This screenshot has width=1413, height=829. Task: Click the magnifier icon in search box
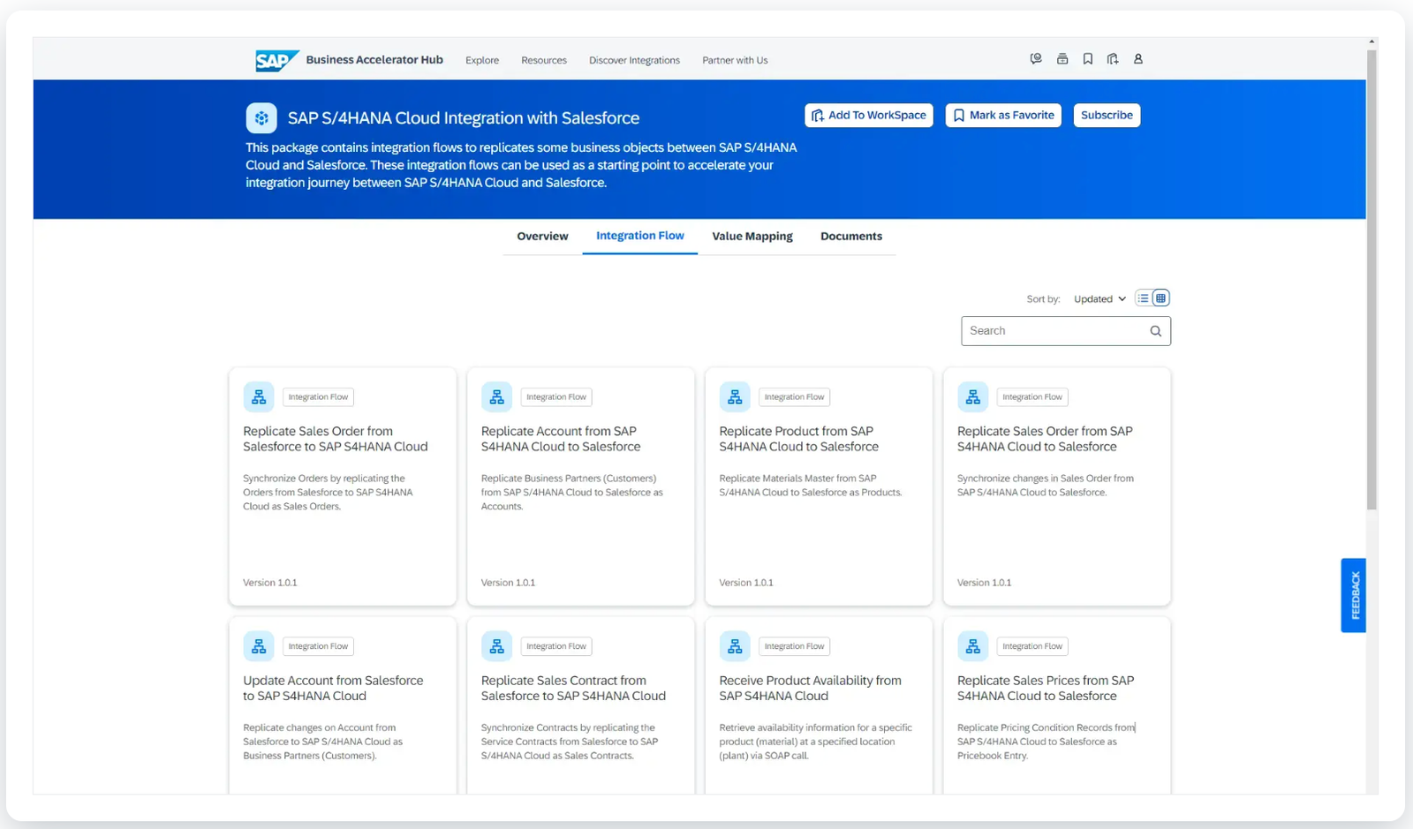pos(1155,331)
